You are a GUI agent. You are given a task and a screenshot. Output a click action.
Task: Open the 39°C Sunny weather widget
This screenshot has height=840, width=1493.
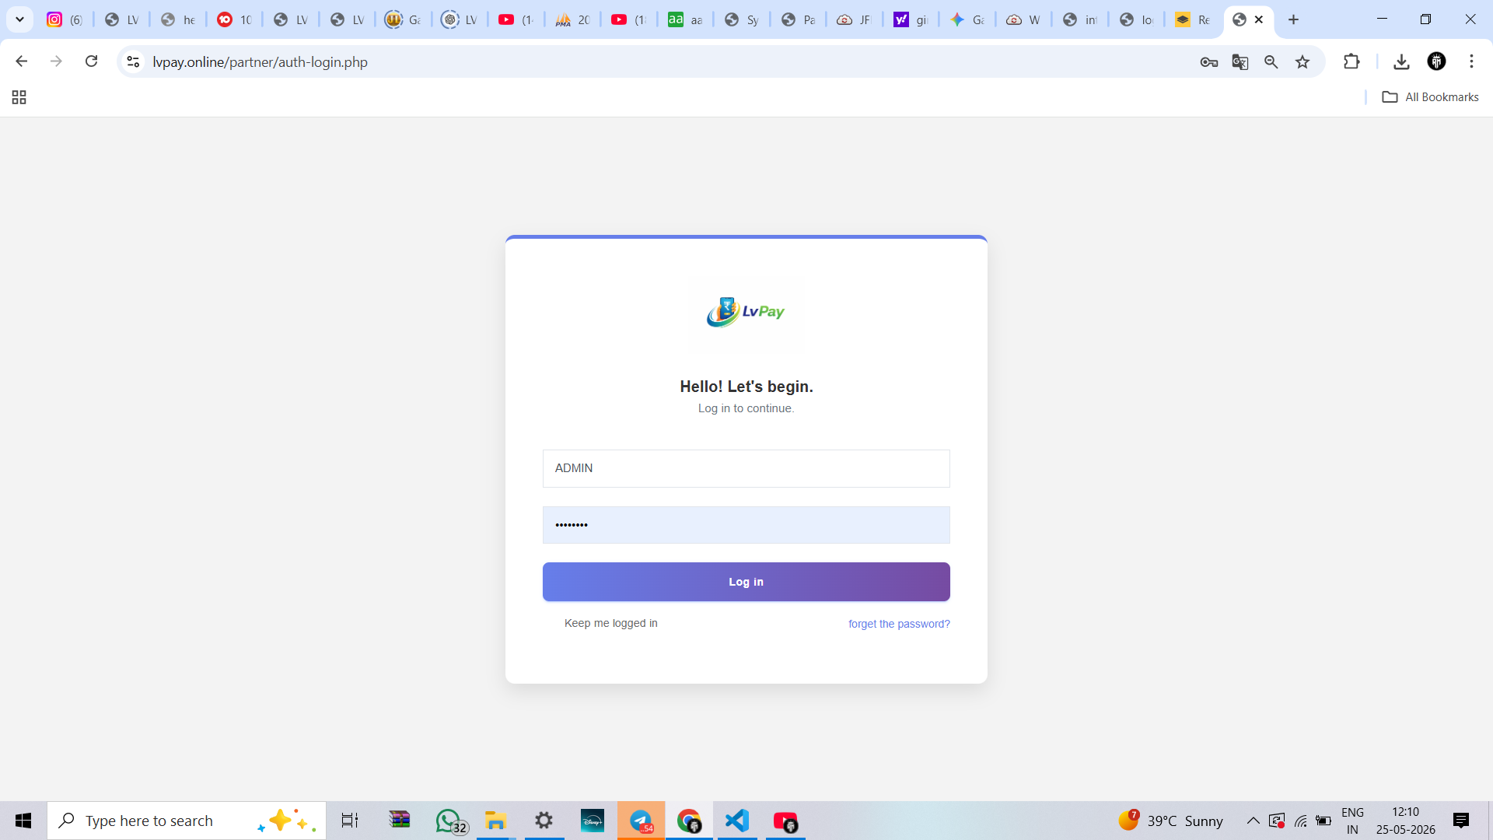click(1171, 821)
